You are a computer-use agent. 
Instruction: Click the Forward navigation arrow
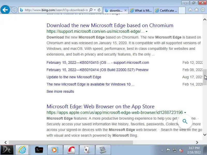click(14, 10)
